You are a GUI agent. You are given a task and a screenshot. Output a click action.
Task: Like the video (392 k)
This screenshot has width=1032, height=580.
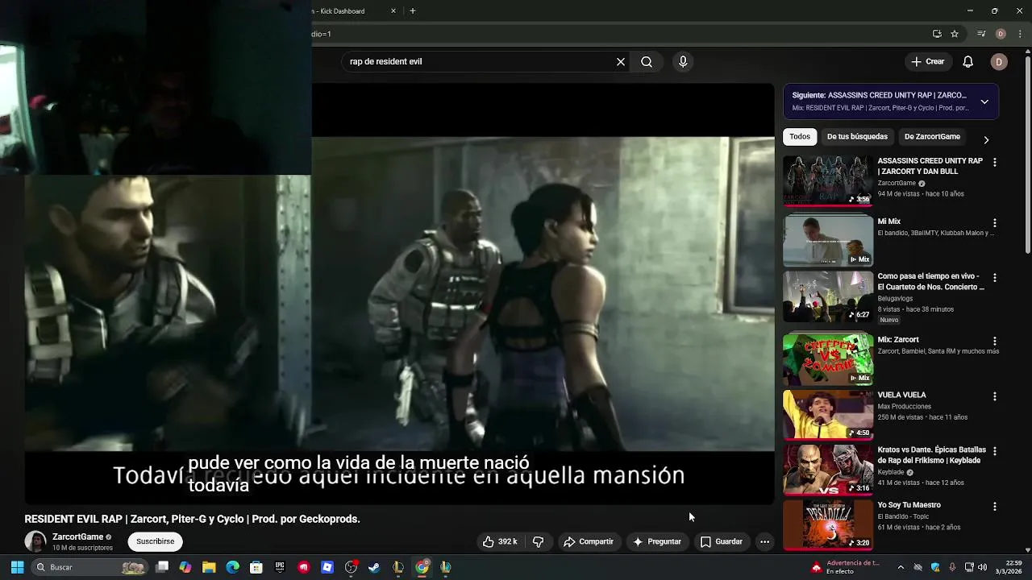click(500, 541)
